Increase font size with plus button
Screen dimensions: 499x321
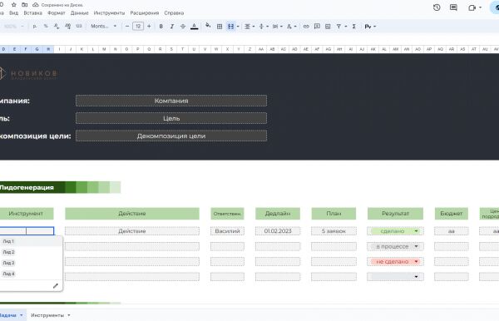[x=149, y=26]
